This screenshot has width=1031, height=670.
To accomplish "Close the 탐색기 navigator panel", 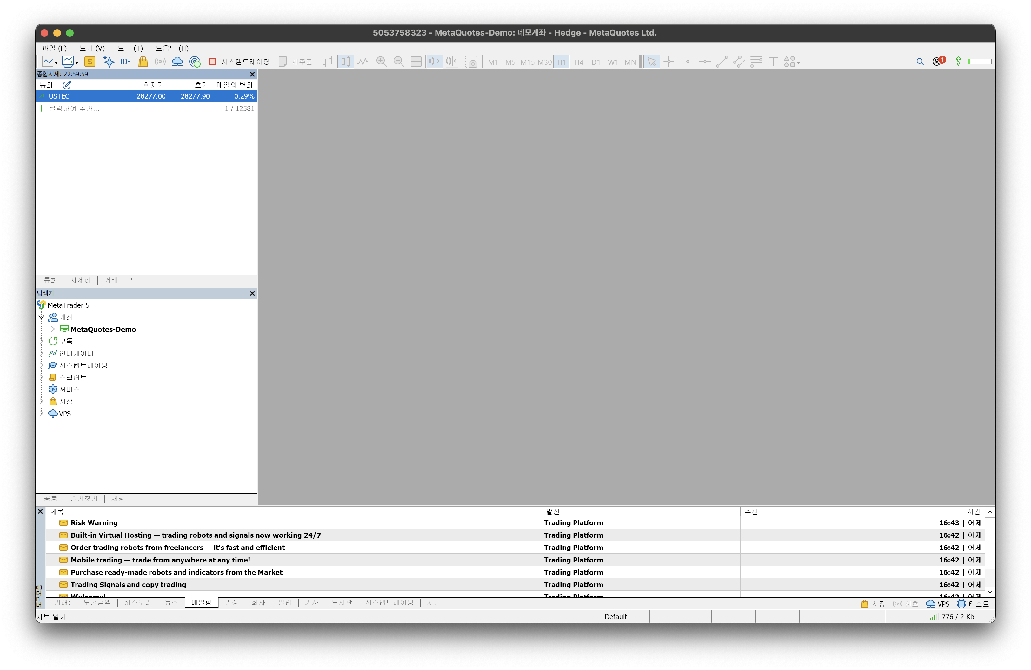I will pos(252,293).
